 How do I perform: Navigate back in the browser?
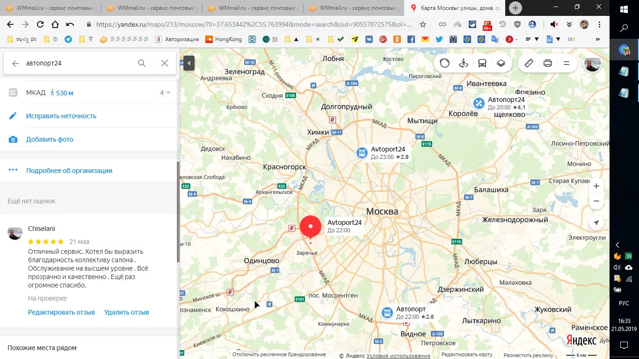pos(10,24)
